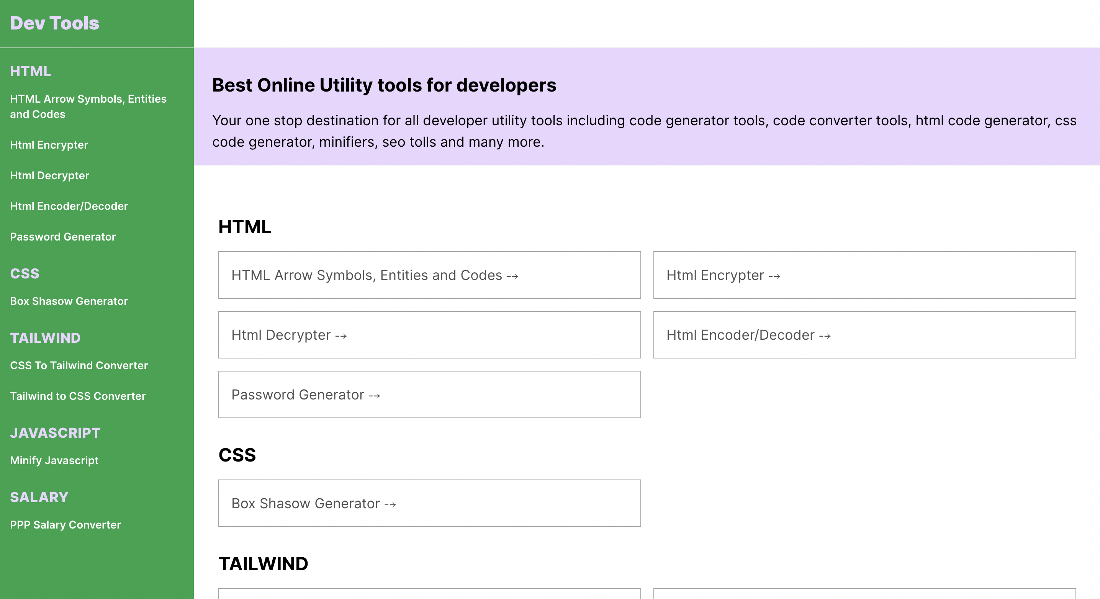
Task: Select the Password Generator card
Action: tap(430, 394)
